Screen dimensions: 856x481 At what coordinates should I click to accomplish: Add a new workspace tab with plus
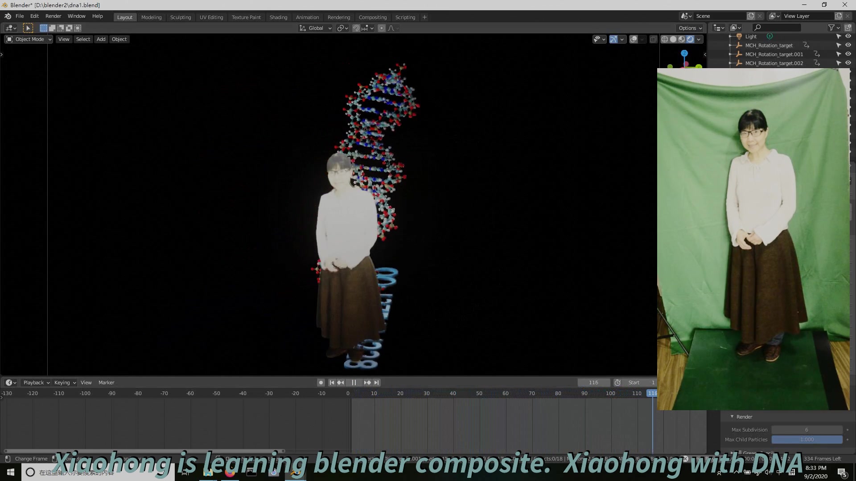tap(424, 17)
